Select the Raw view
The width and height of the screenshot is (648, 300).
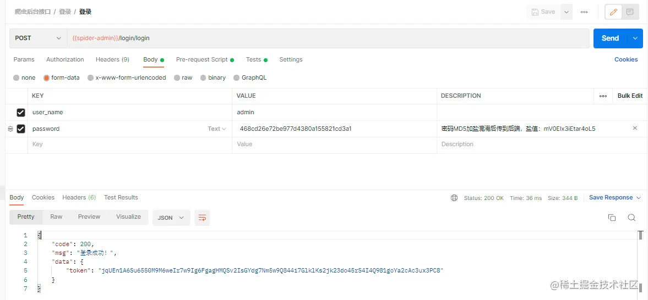pos(56,216)
